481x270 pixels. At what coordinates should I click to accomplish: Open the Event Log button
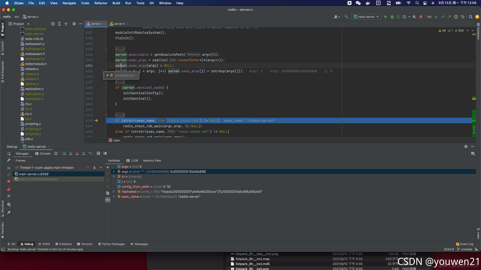pyautogui.click(x=464, y=244)
